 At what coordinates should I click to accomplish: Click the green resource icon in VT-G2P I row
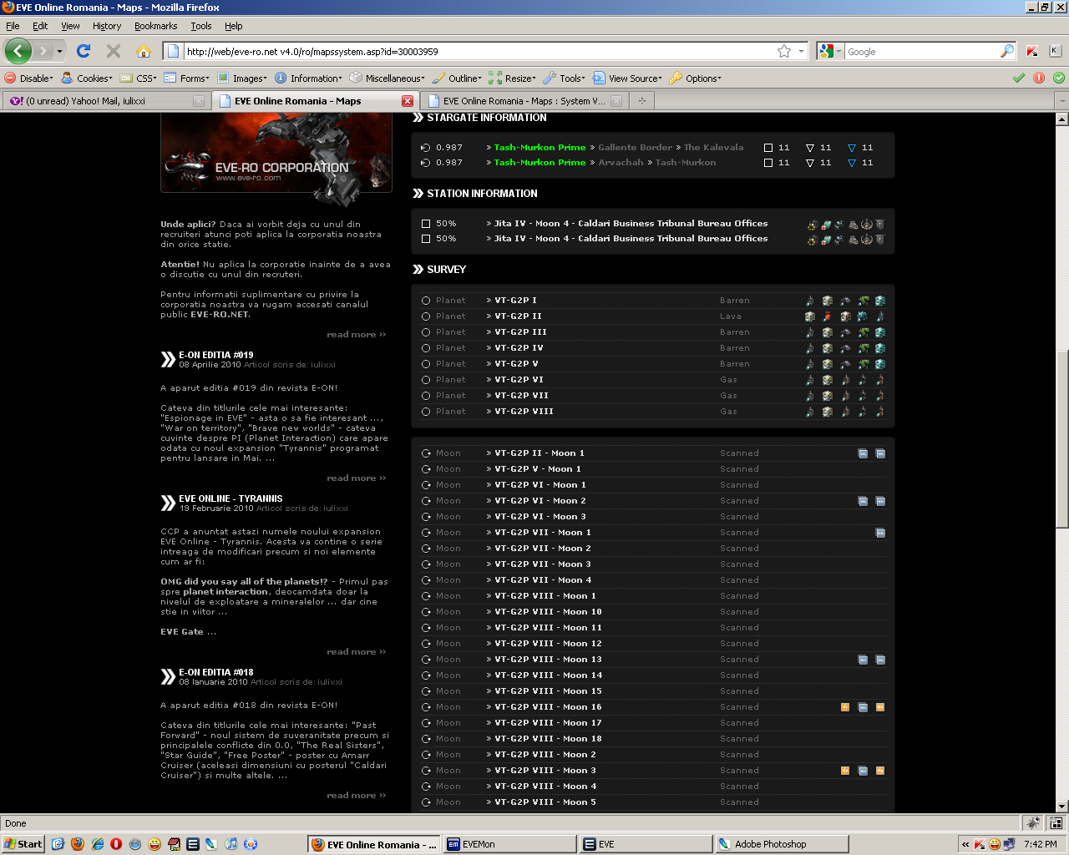(x=863, y=301)
